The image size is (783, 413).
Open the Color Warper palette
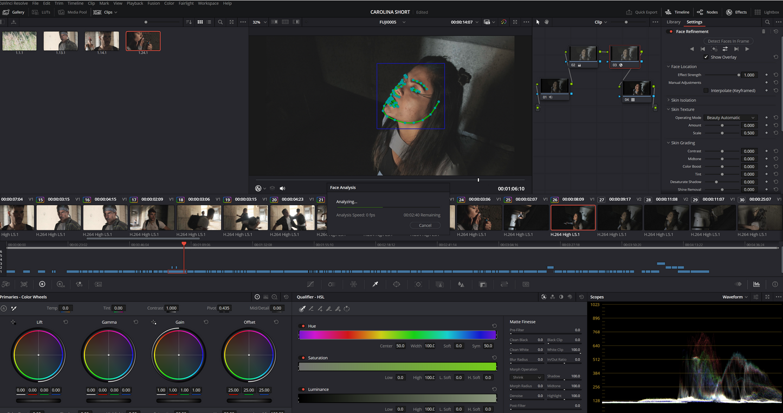pos(353,284)
